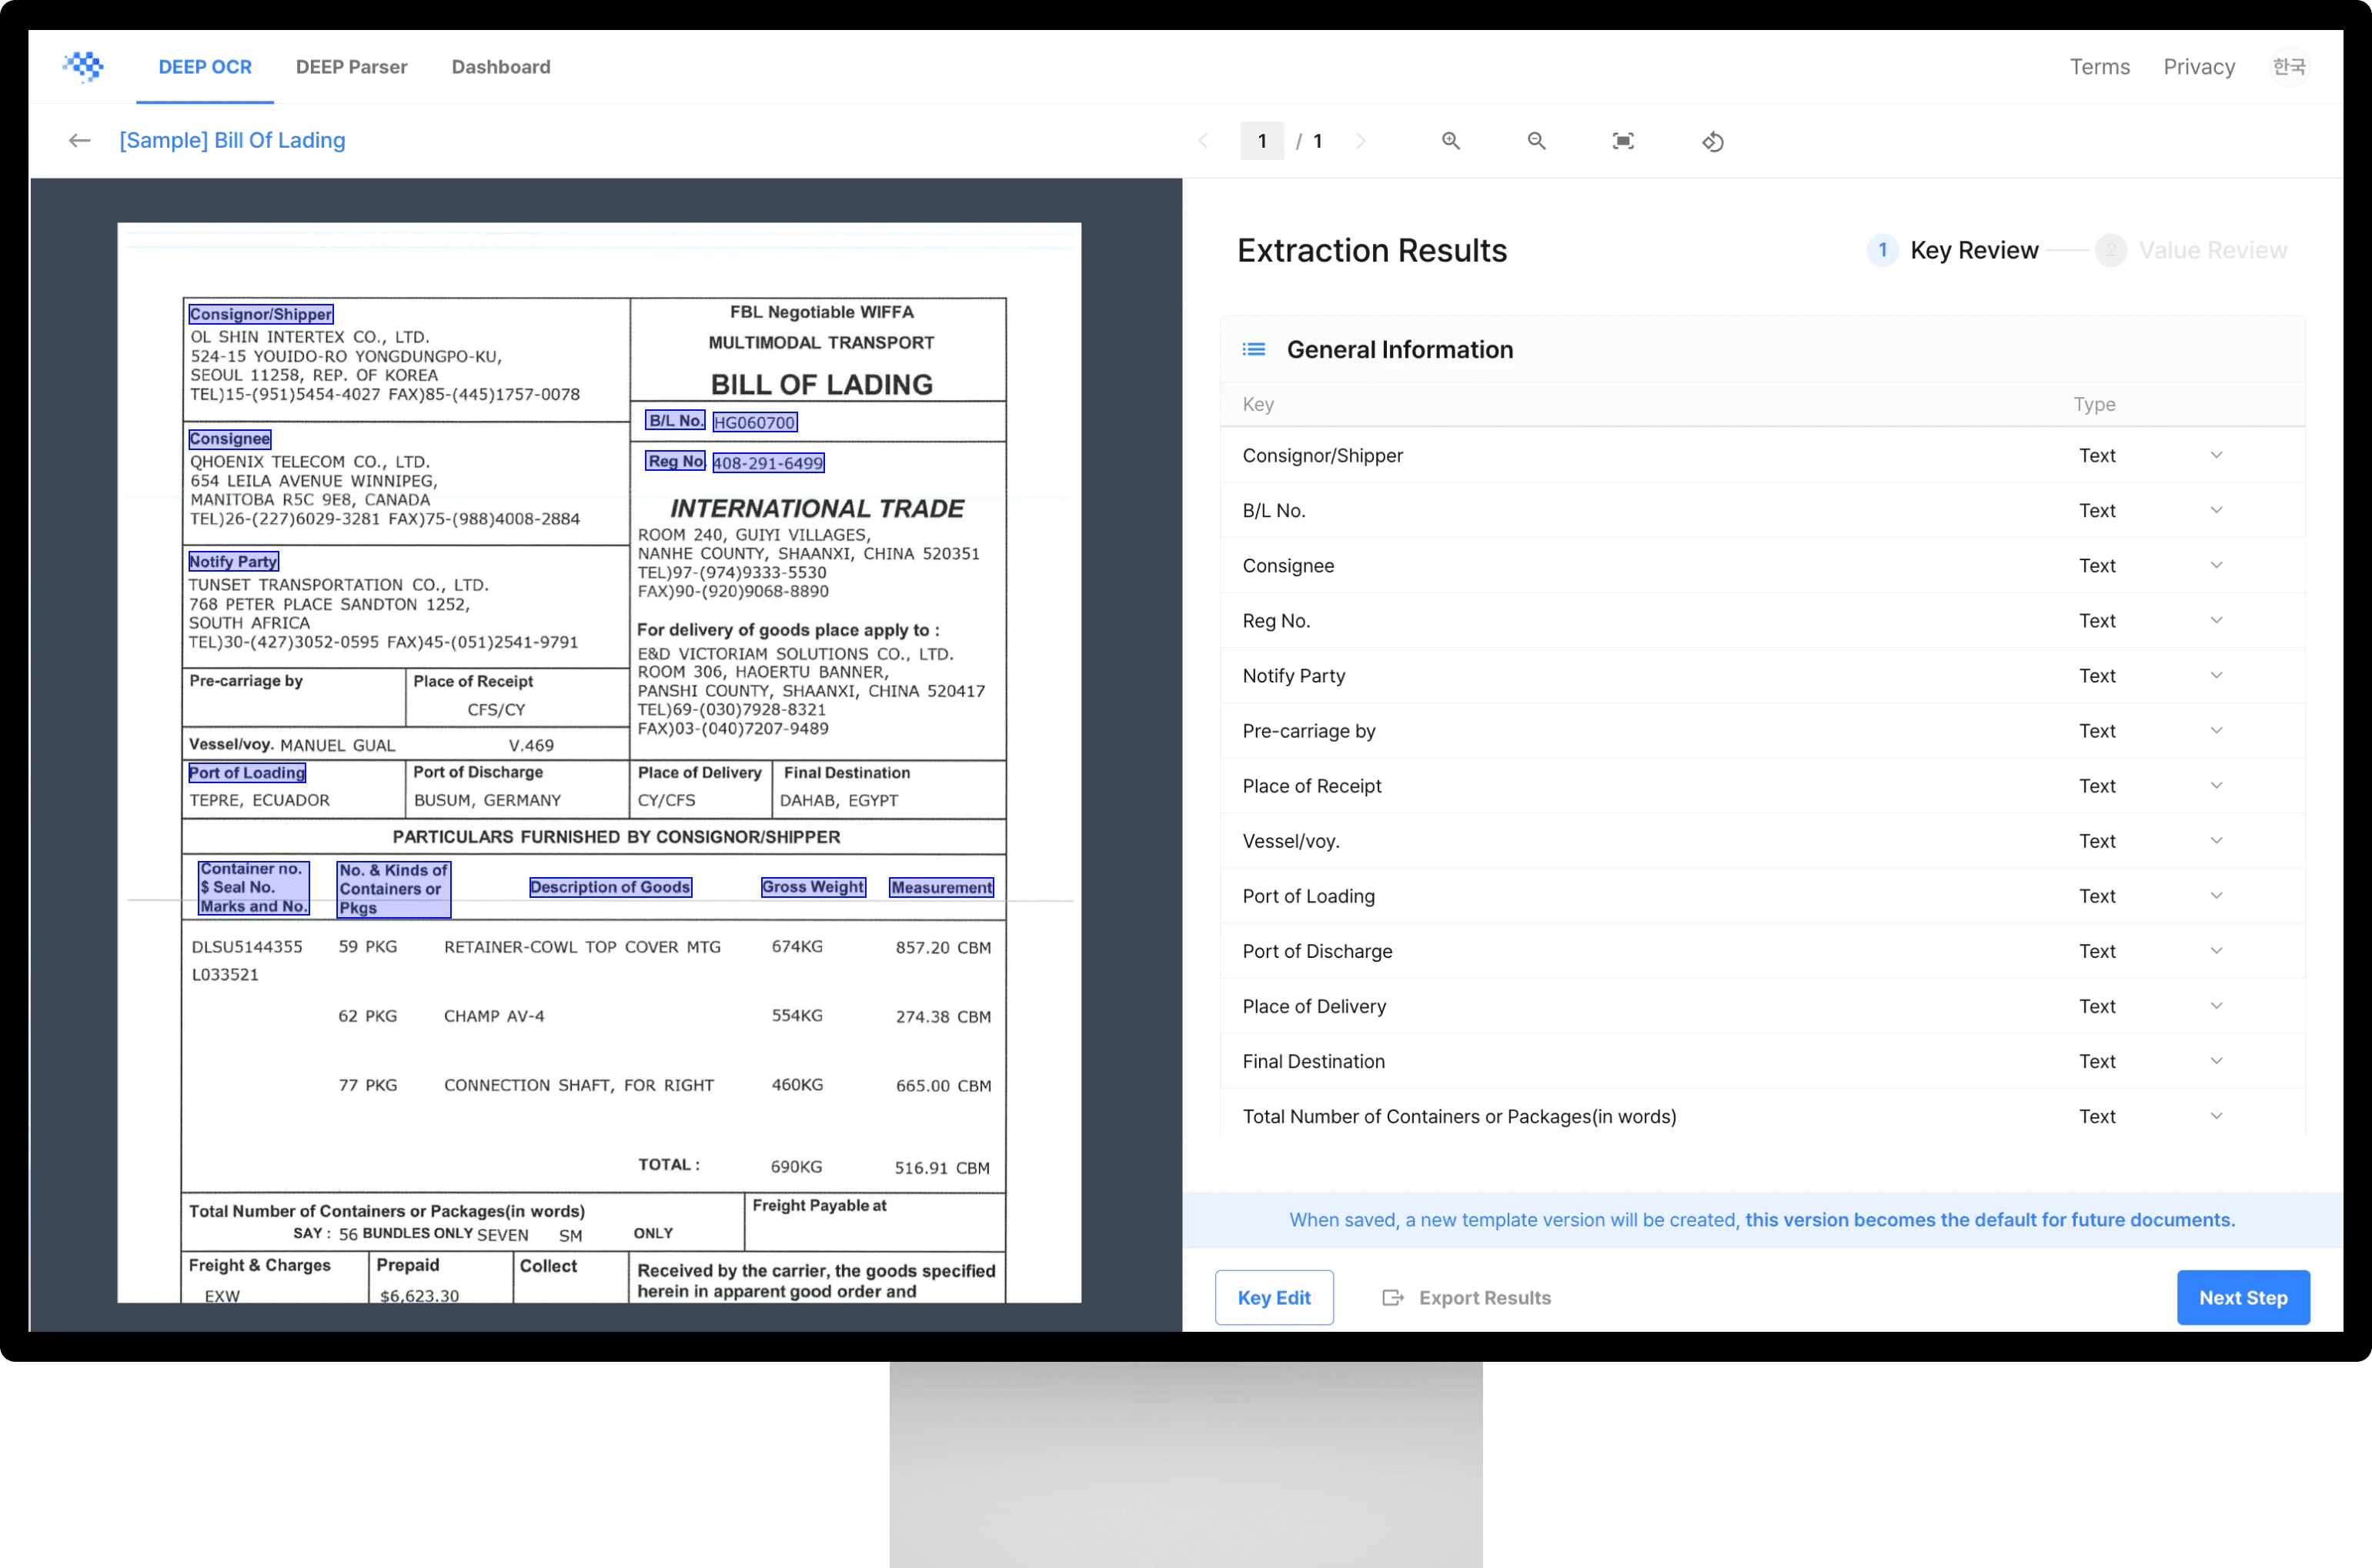Click the app logo in the header

(x=84, y=66)
